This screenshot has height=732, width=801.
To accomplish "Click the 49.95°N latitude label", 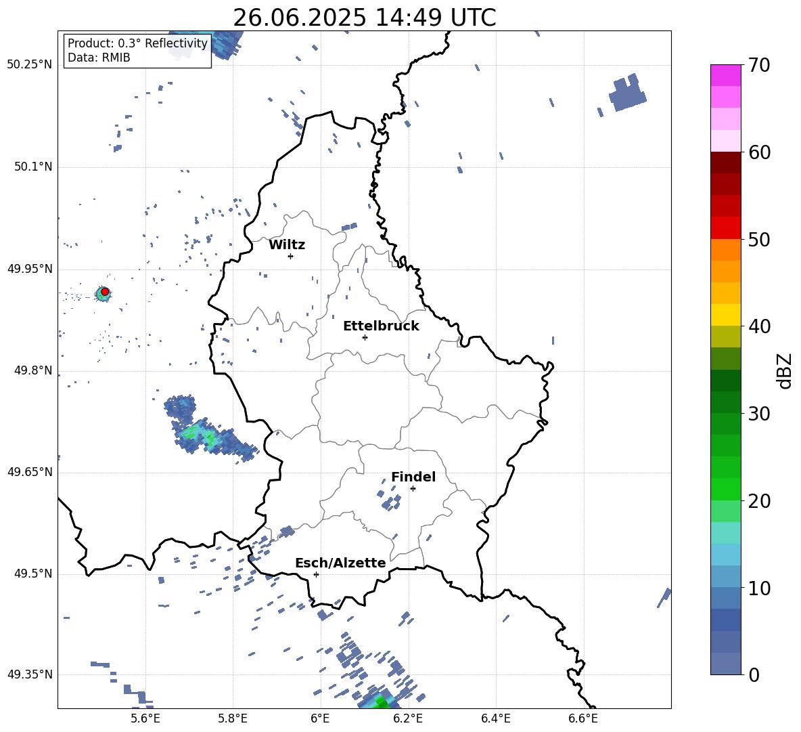I will click(x=30, y=269).
